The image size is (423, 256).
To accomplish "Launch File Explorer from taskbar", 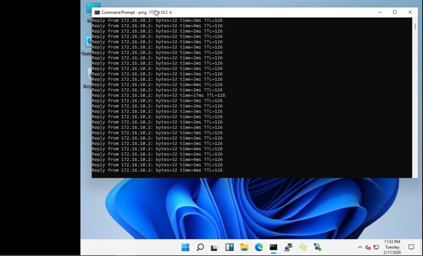I will click(244, 248).
